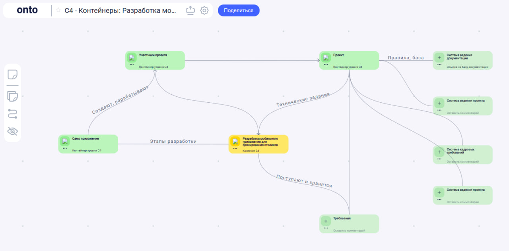Click Оставить комментарий under Требования
This screenshot has width=509, height=251.
[x=349, y=230]
